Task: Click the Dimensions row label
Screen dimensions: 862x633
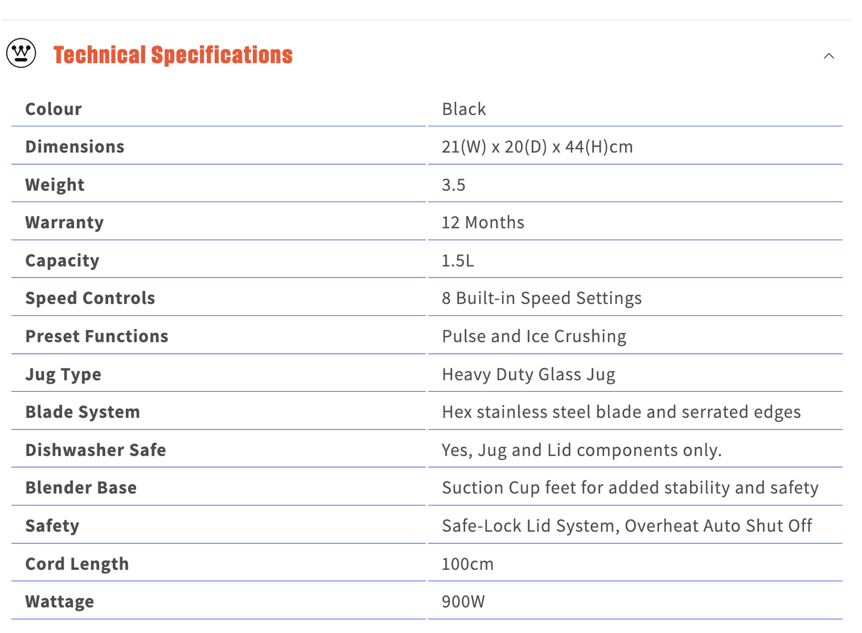Action: pyautogui.click(x=75, y=147)
